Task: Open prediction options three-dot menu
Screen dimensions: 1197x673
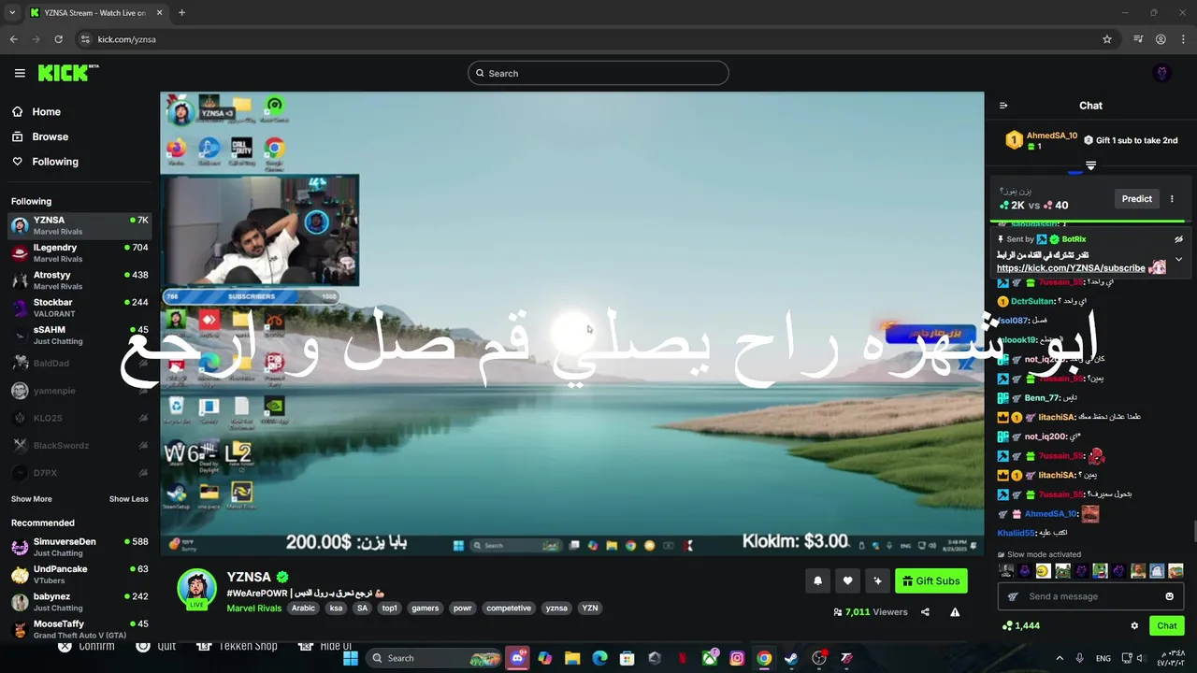Action: 1172,199
